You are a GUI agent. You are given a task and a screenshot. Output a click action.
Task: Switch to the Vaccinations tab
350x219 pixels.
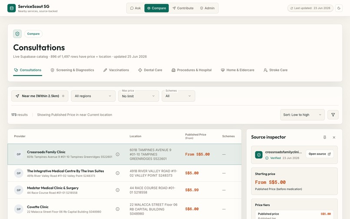point(116,70)
